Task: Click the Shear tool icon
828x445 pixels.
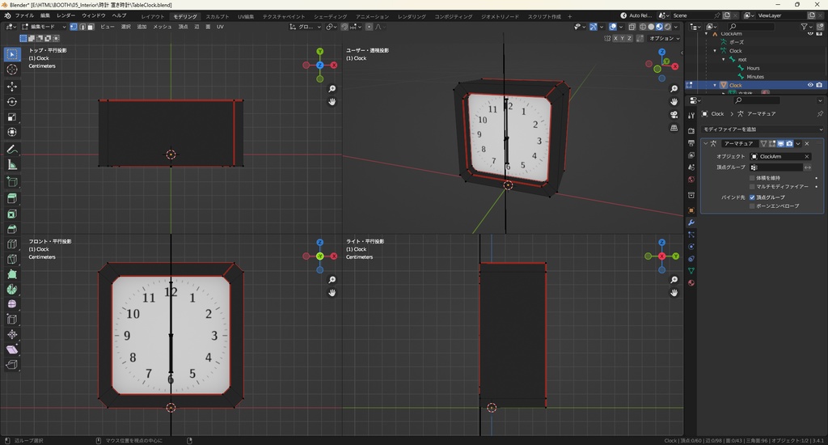Action: coord(12,350)
